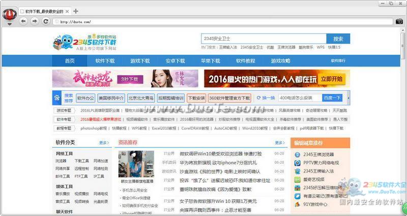Open the 游戏攻略 navigation tab
Screen dimensions: 407x216
[281, 61]
